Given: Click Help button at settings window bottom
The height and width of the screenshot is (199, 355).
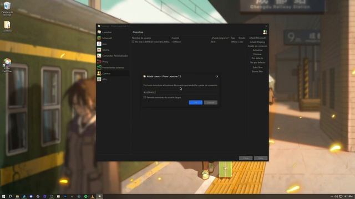Looking at the screenshot, I should coord(261,158).
